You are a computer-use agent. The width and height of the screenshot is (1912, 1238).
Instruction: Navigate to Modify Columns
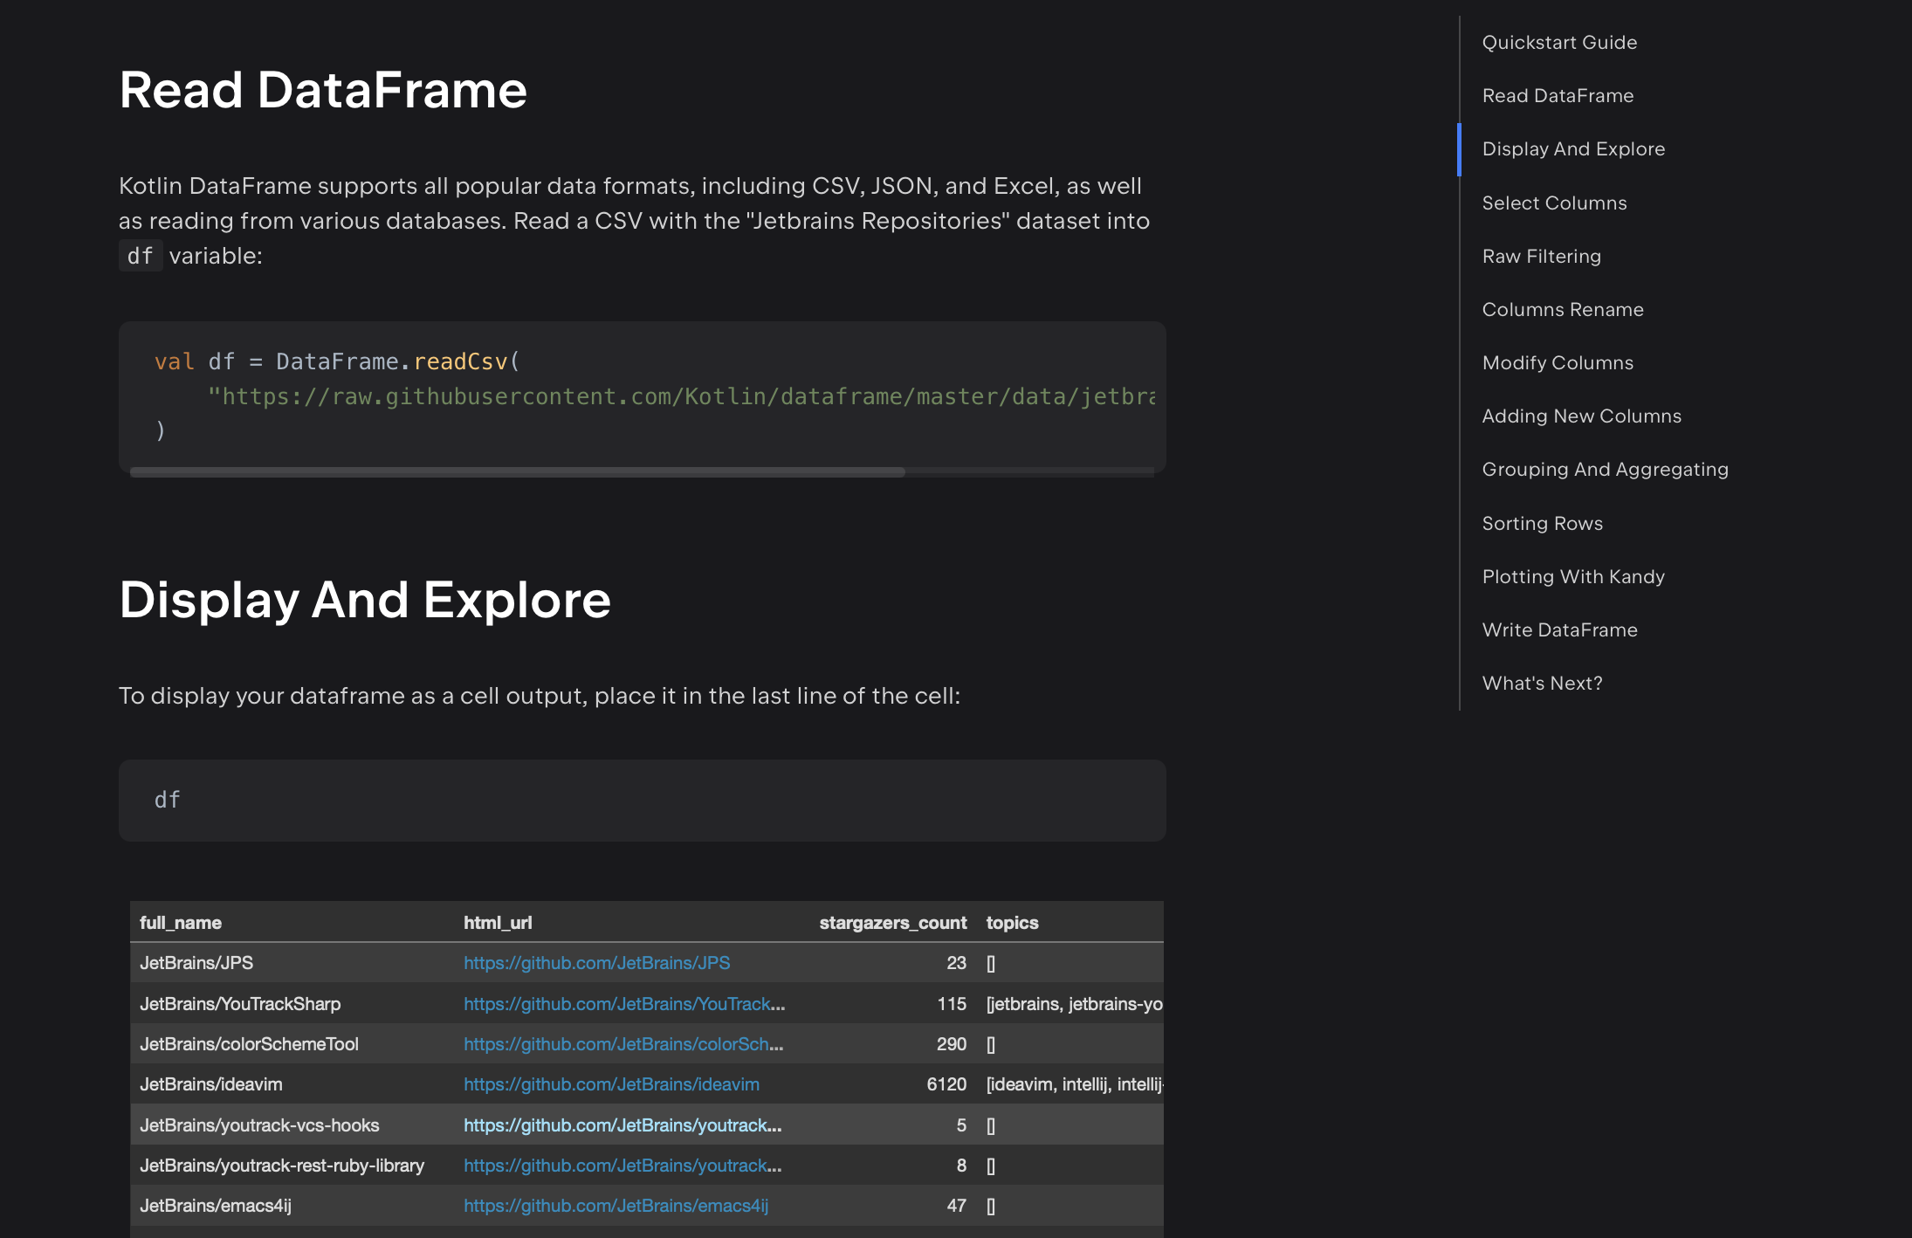pyautogui.click(x=1558, y=362)
